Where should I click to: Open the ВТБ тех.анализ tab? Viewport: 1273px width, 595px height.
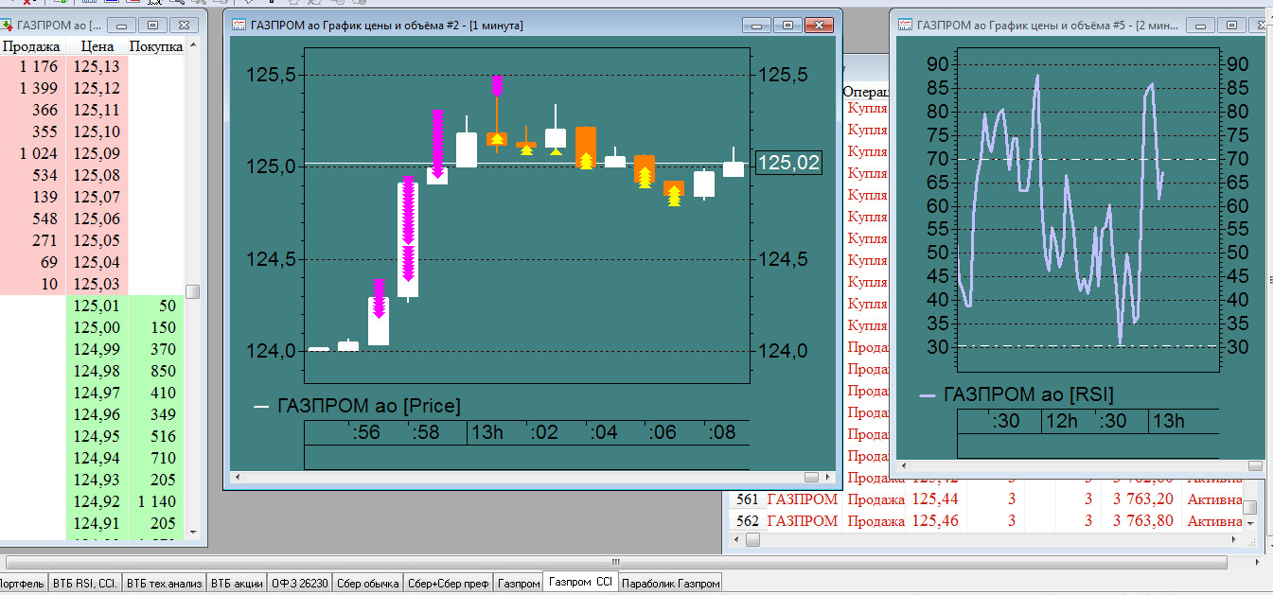click(x=165, y=583)
